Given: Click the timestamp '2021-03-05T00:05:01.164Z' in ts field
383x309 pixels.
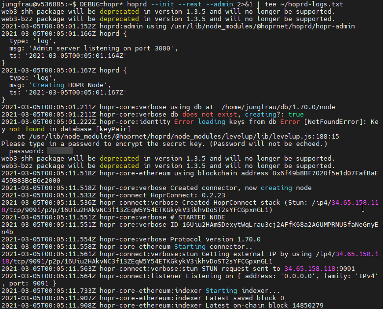Looking at the screenshot, I should pos(76,55).
